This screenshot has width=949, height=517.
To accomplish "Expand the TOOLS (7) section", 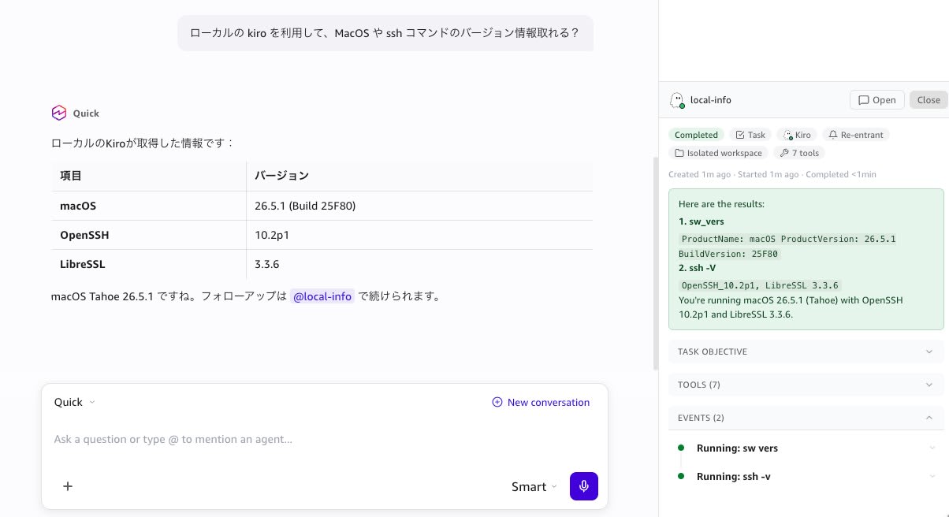I will point(806,385).
